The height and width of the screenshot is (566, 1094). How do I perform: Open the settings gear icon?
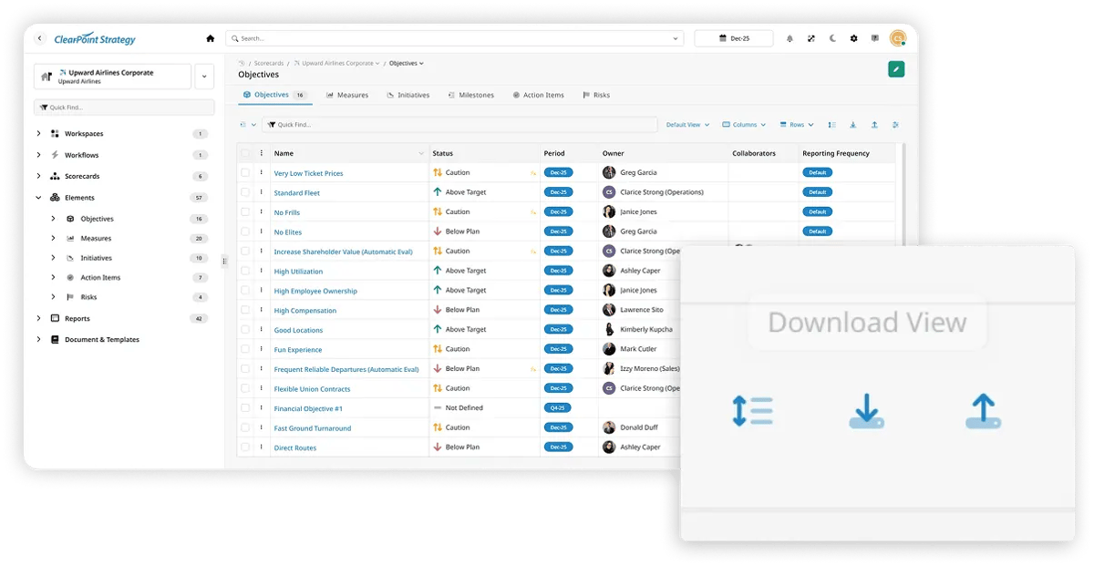coord(854,38)
